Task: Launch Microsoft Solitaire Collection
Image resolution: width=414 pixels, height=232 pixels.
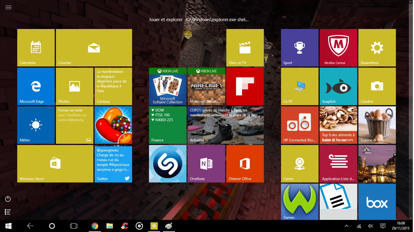Action: [x=168, y=86]
